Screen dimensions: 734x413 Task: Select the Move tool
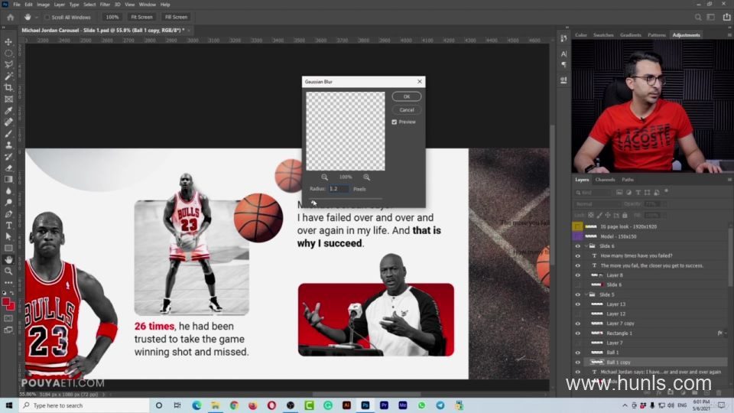tap(8, 41)
